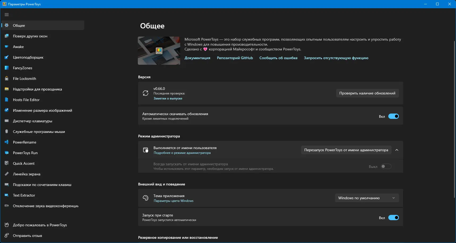
Task: Open File Locksmith settings
Action: [x=25, y=79]
